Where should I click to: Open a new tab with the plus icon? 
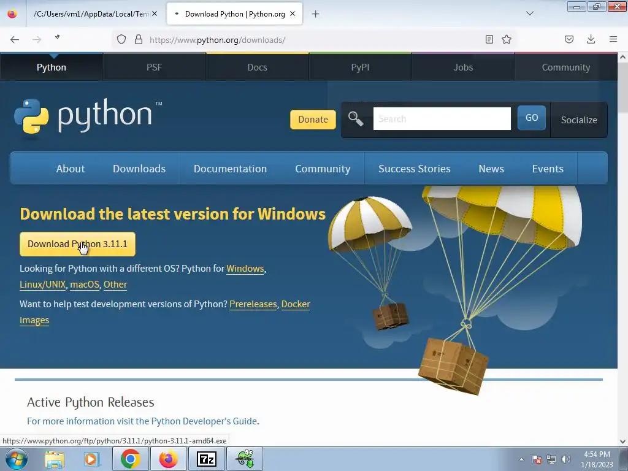point(316,14)
